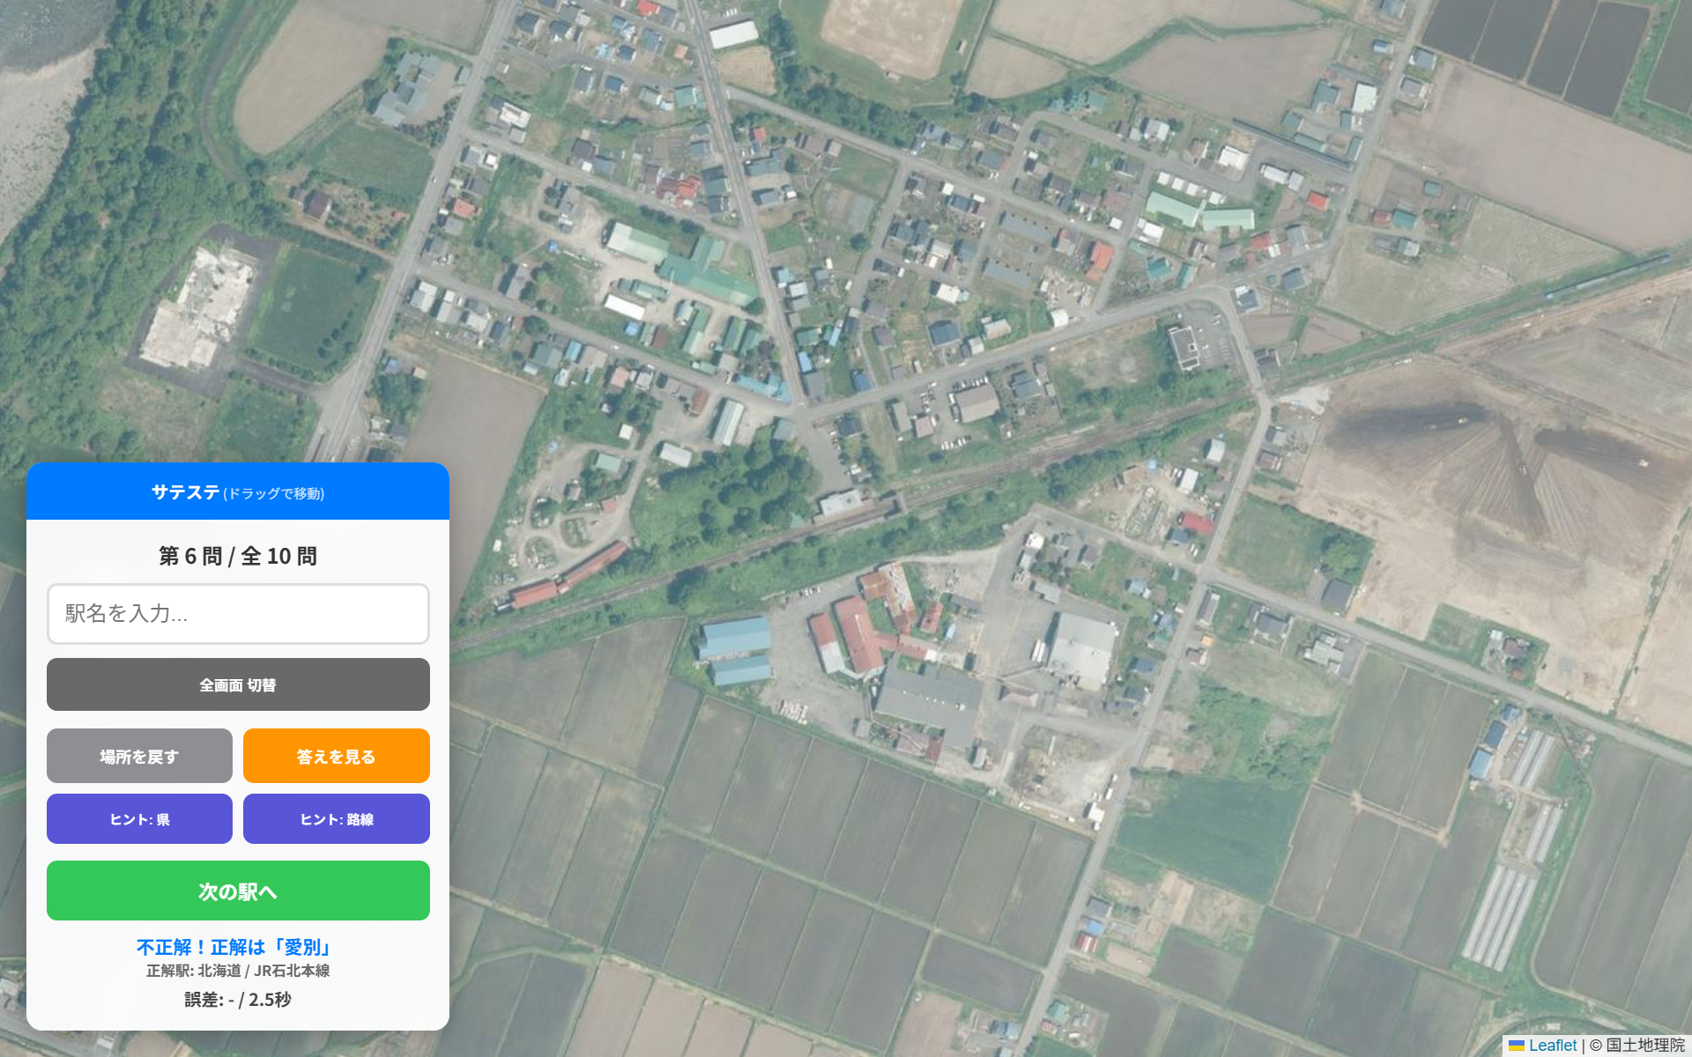Click the 正解駅: 北海道 / JR石北本線 line
Image resolution: width=1692 pixels, height=1057 pixels.
pos(238,971)
